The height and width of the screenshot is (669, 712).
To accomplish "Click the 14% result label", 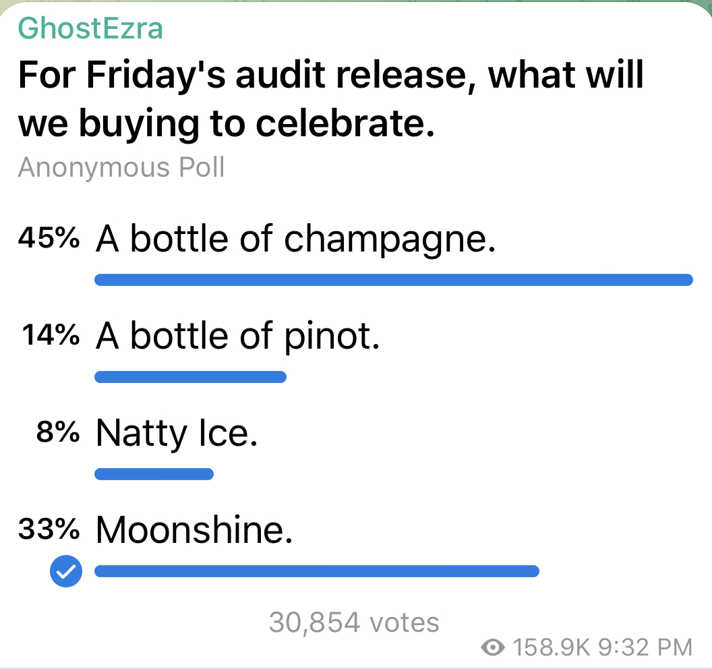I will pos(50,335).
